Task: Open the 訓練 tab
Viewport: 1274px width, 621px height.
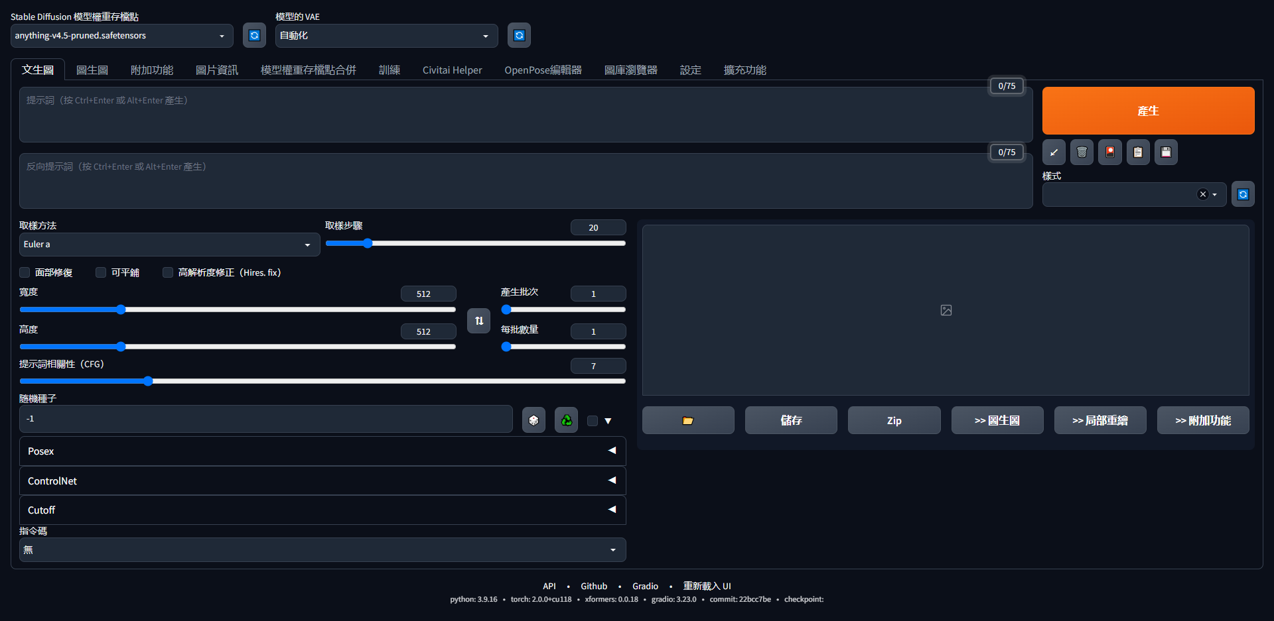Action: click(x=389, y=70)
